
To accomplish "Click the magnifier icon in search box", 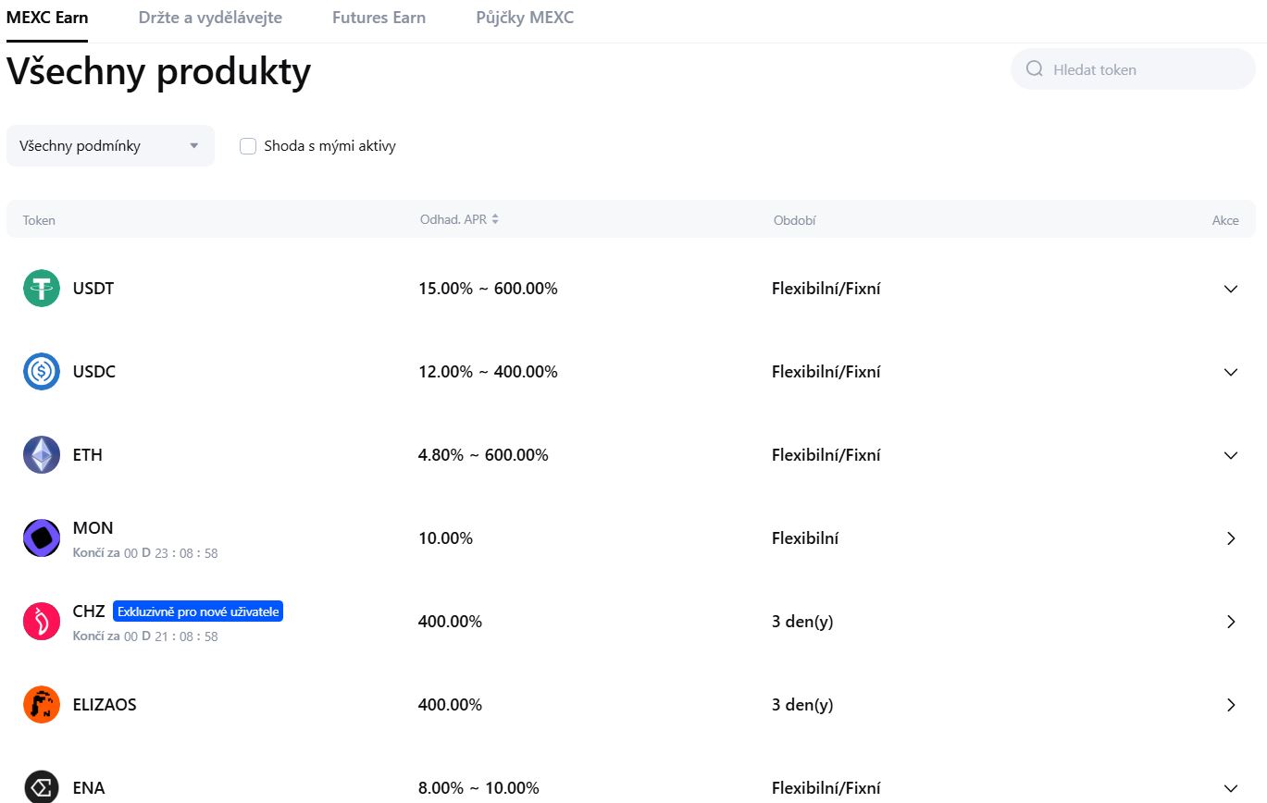I will [x=1035, y=69].
